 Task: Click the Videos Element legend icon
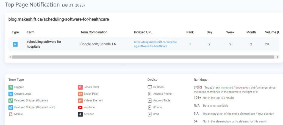click(80, 101)
